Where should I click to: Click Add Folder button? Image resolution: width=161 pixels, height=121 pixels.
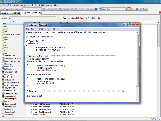click(x=78, y=18)
